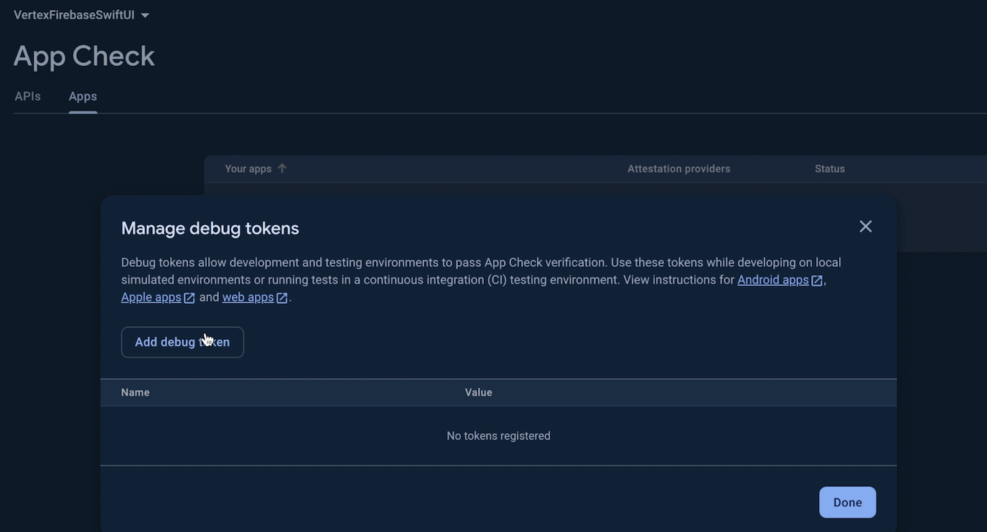Expand the VertexFirebaseSwiftUI project dropdown arrow
The height and width of the screenshot is (532, 987).
[145, 15]
